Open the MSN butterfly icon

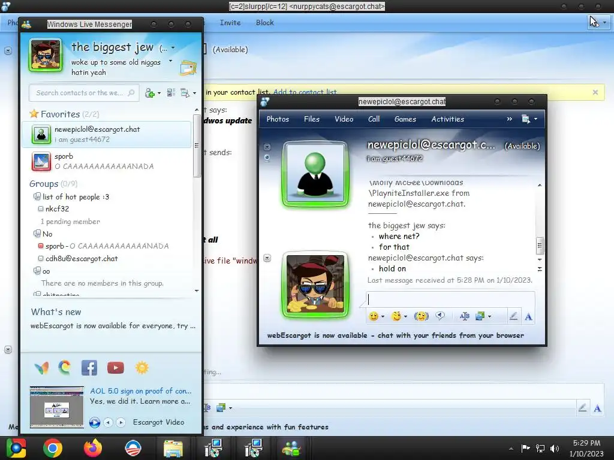tap(41, 368)
